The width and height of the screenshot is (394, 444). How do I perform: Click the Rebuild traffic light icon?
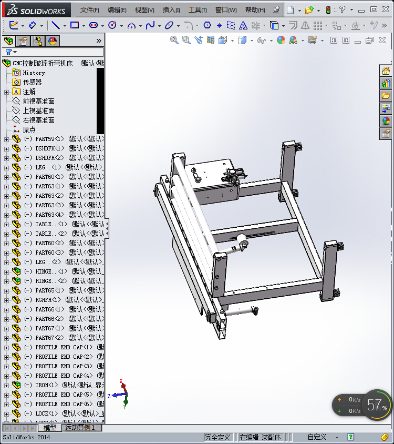[328, 10]
